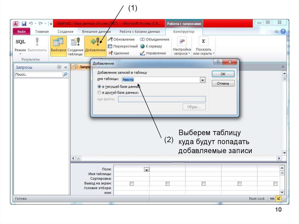Image resolution: width=299 pixels, height=224 pixels.
Task: Click up arrow of query grid scrollbar
Action: pos(282,168)
